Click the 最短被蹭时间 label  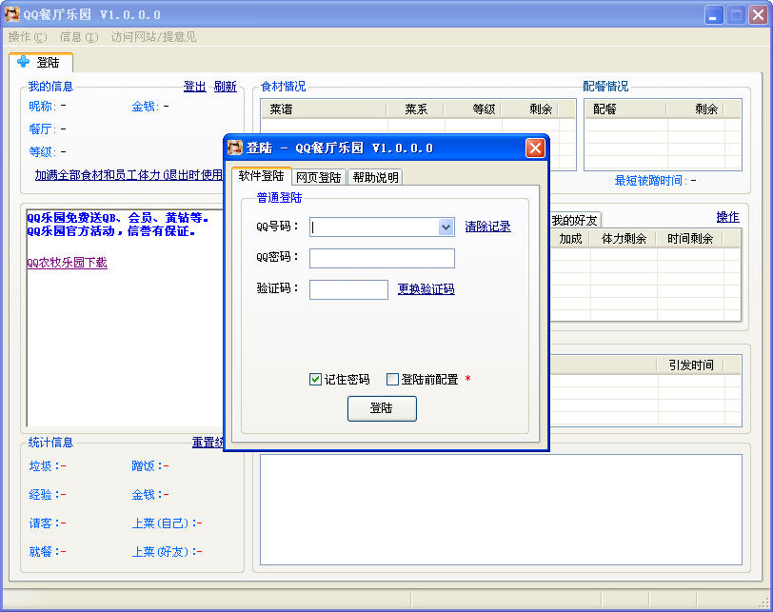(x=651, y=181)
